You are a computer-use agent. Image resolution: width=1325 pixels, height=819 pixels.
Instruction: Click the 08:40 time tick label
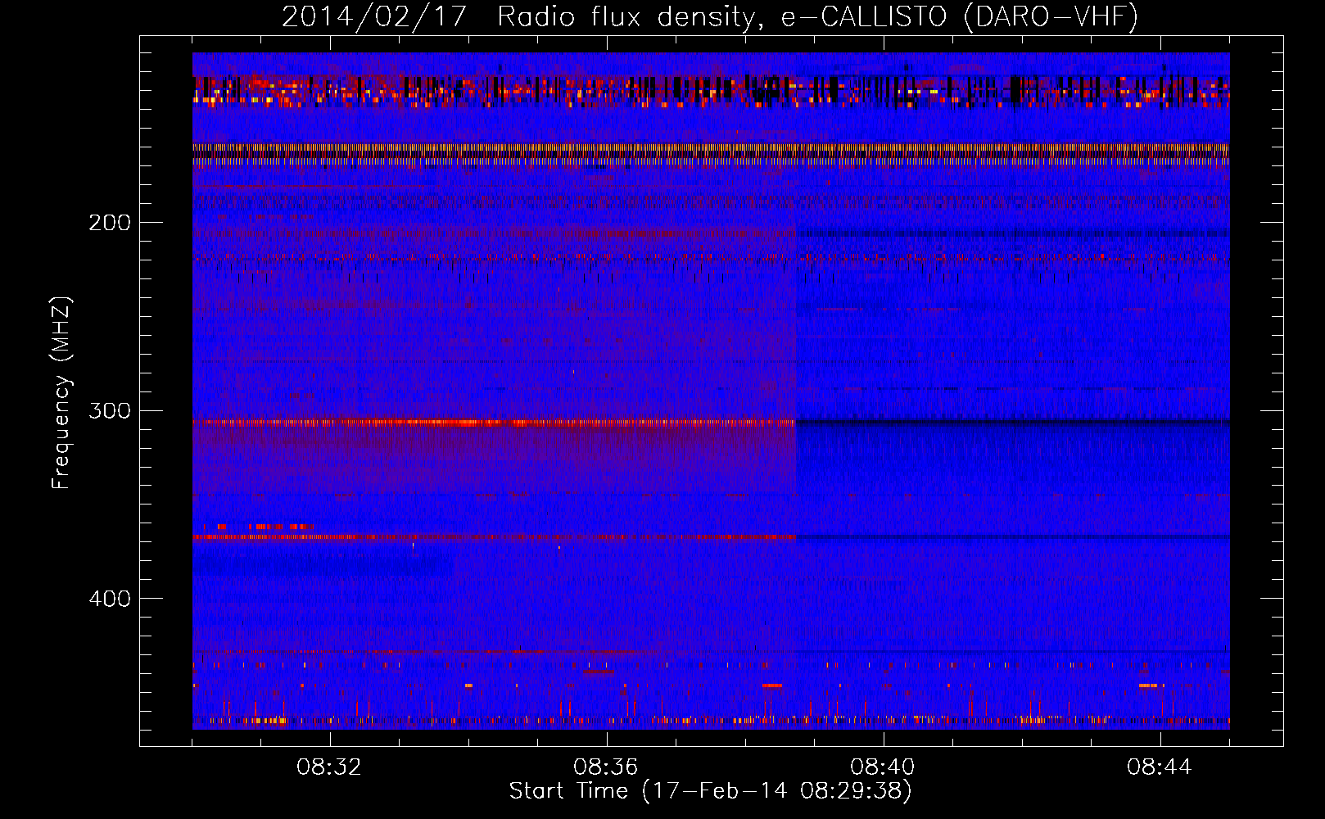click(883, 767)
